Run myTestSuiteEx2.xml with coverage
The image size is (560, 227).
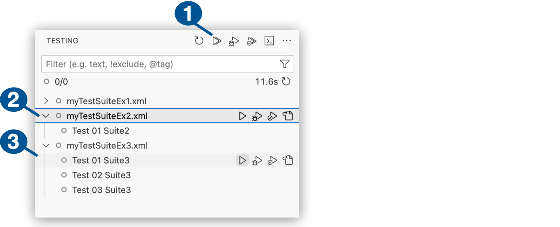click(x=272, y=116)
